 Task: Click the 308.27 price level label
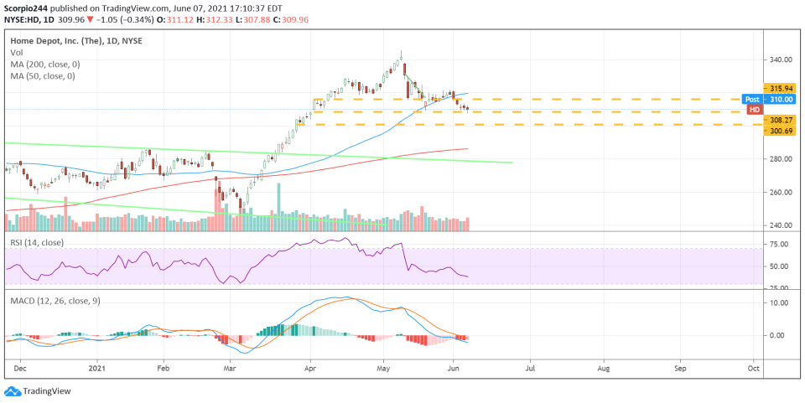pos(781,120)
